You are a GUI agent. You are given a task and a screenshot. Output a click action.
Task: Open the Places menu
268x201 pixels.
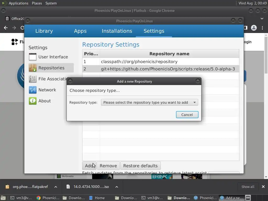(37, 3)
